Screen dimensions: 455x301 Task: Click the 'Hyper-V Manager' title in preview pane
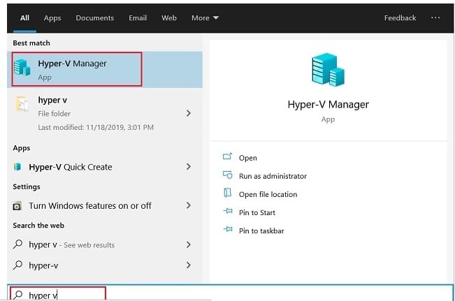(328, 104)
